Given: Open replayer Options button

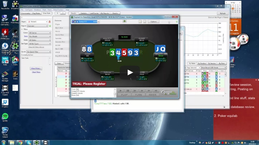Looking at the screenshot, I should (153, 22).
